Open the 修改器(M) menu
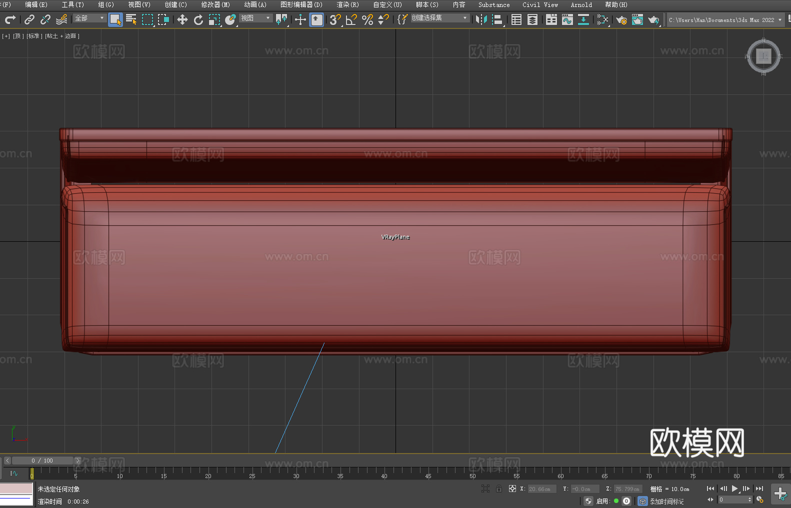 (x=215, y=4)
